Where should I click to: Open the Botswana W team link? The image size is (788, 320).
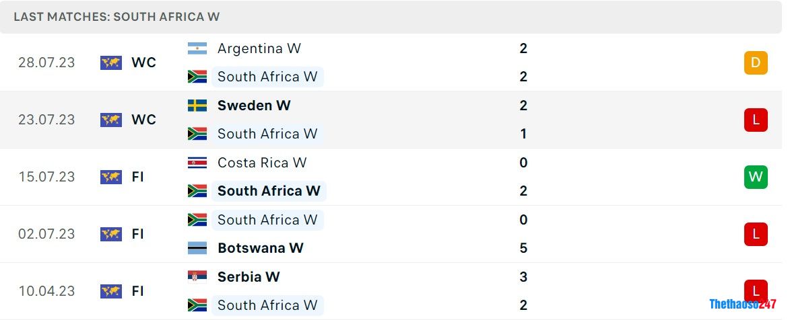[260, 248]
